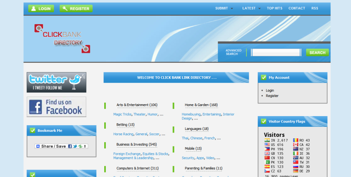Open the Video subcategory

point(210,158)
